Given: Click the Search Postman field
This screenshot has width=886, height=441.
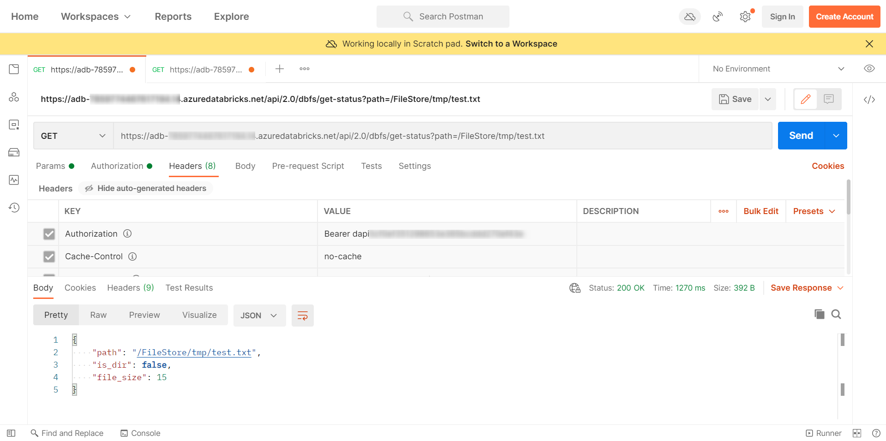Looking at the screenshot, I should (x=443, y=17).
